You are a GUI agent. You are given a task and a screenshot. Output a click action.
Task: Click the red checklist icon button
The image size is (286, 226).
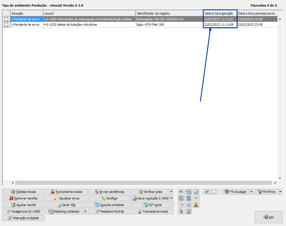[188, 211]
